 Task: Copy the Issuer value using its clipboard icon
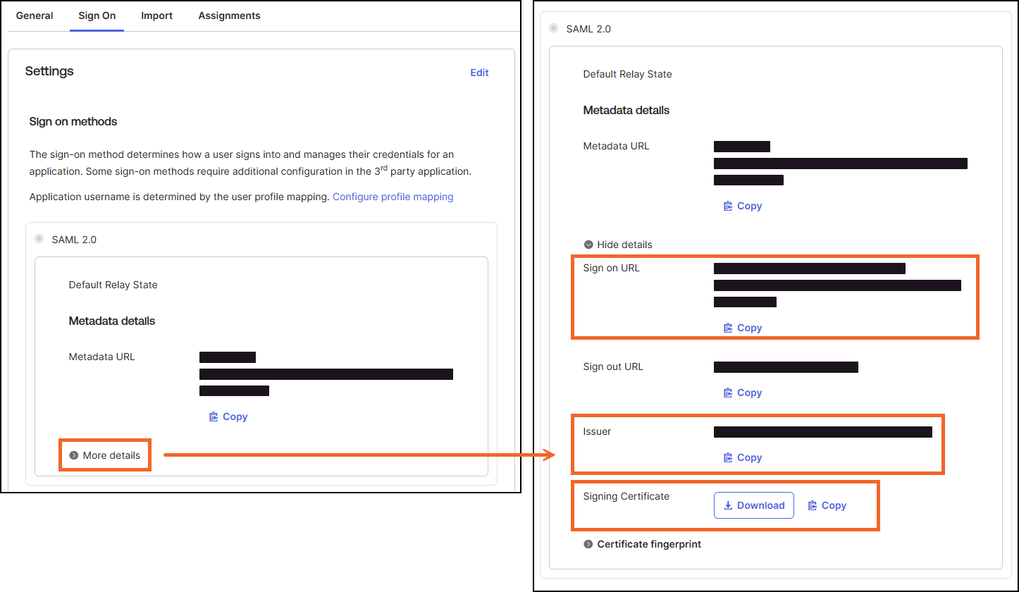coord(728,457)
